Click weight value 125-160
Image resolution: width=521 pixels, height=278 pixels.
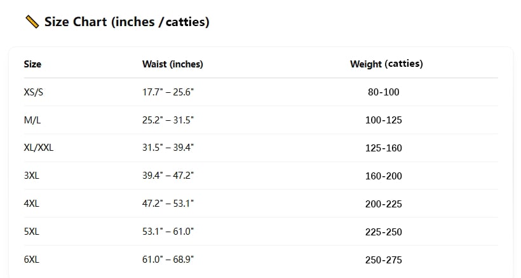(383, 148)
